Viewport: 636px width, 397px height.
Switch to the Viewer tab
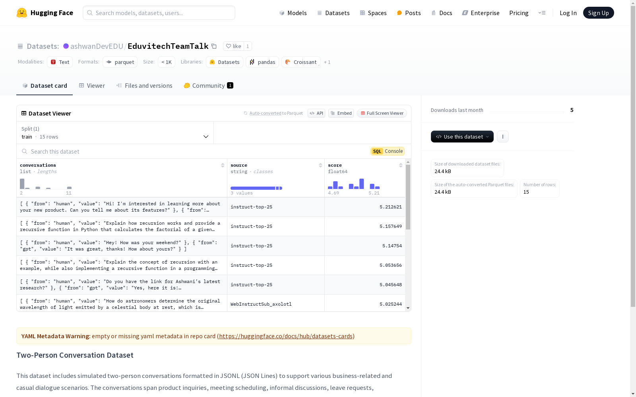tap(92, 85)
